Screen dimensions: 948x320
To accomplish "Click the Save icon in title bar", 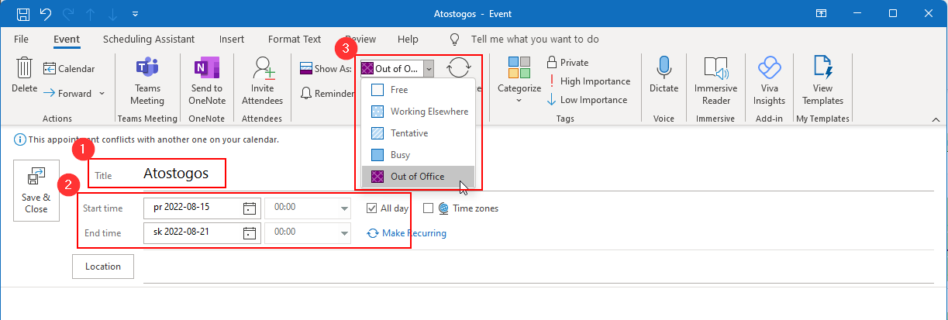I will coord(23,14).
